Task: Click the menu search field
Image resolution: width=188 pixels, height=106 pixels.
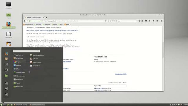Action: pyautogui.click(x=26, y=51)
